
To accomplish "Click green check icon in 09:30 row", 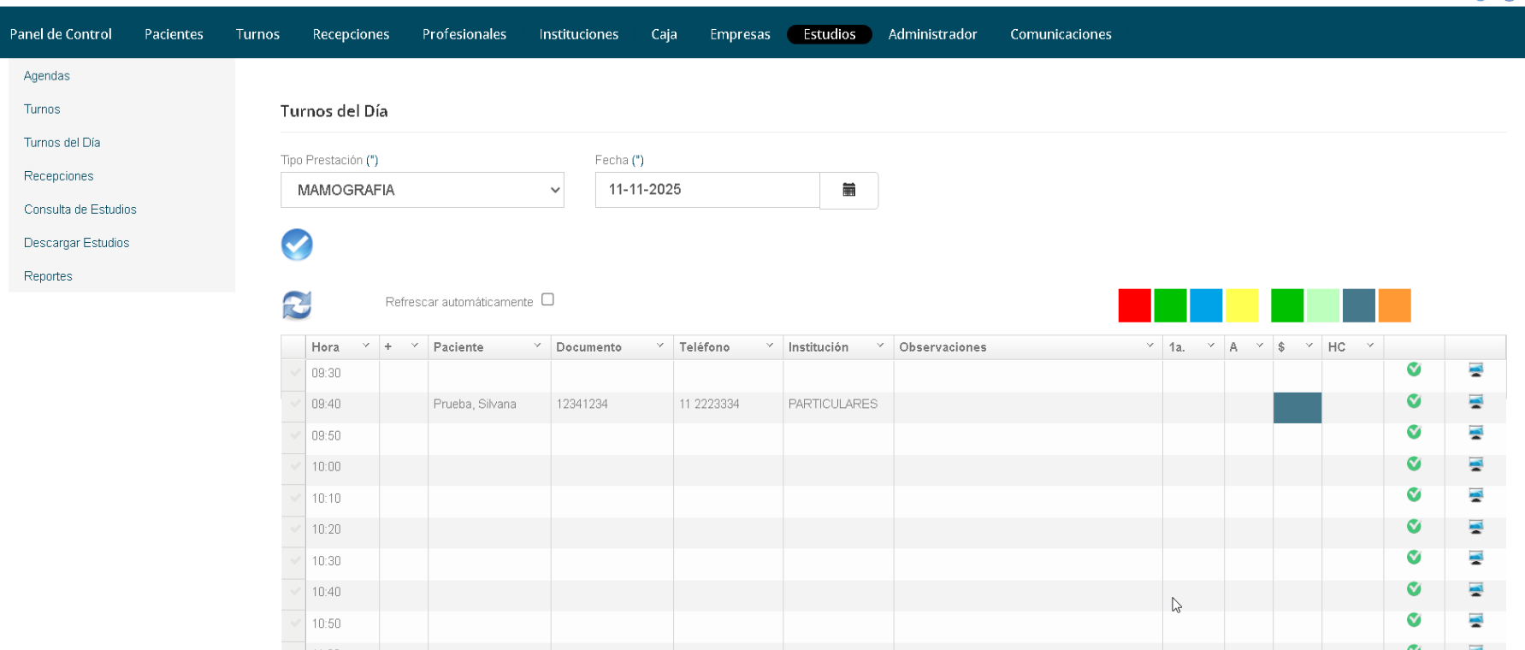I will tap(1414, 369).
